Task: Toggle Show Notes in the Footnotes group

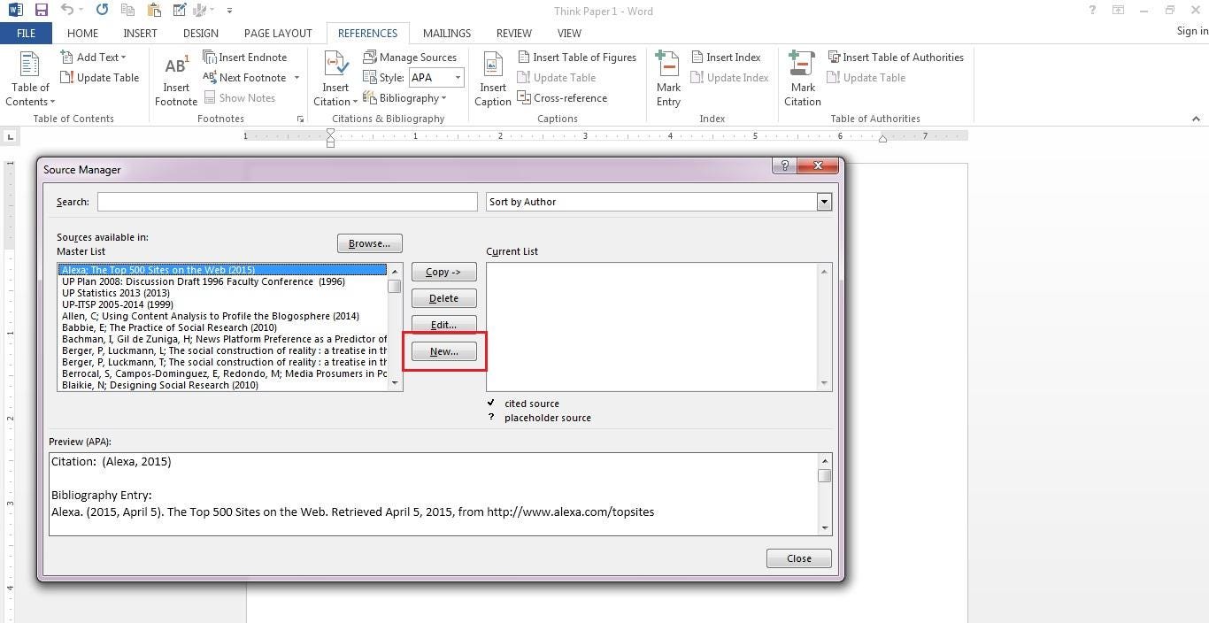Action: tap(241, 97)
